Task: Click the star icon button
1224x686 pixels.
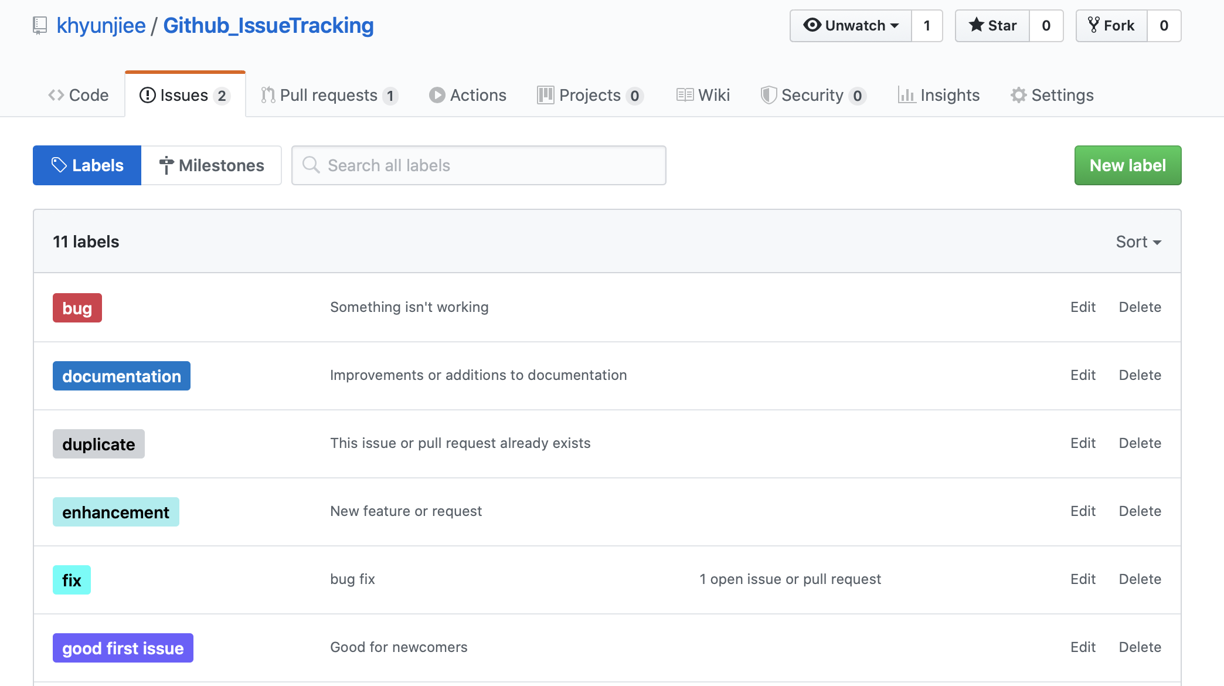Action: [976, 25]
